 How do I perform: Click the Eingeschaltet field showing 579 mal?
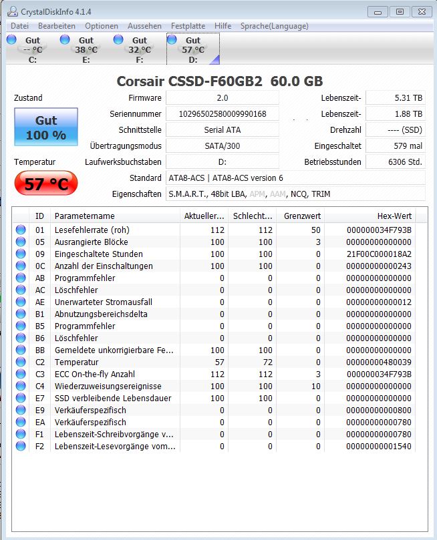point(396,146)
